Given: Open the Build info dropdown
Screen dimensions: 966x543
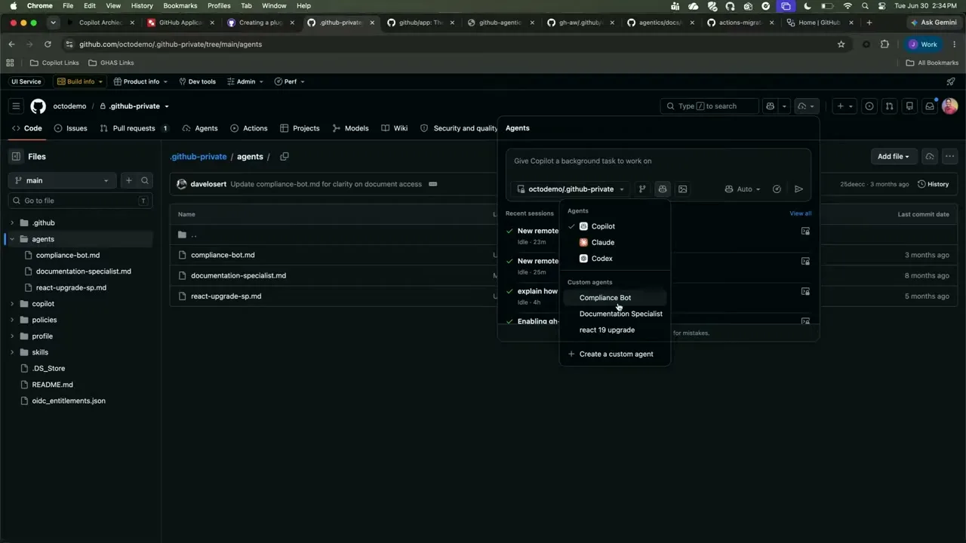Looking at the screenshot, I should point(80,81).
